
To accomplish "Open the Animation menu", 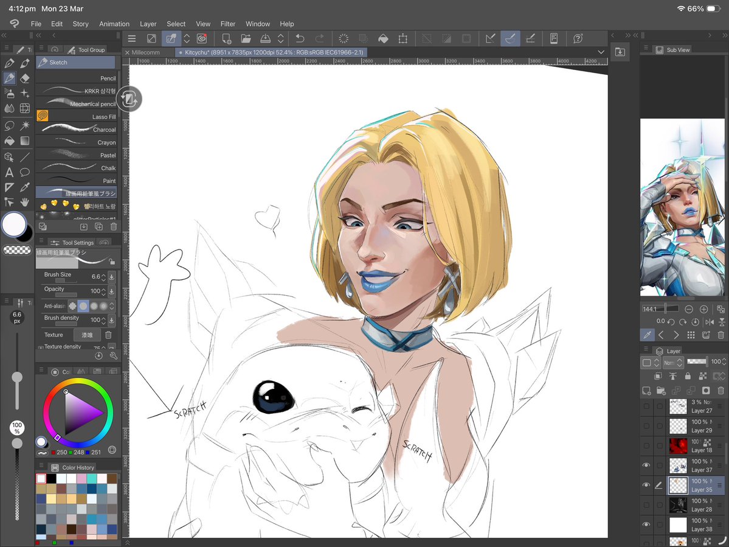I will (114, 24).
